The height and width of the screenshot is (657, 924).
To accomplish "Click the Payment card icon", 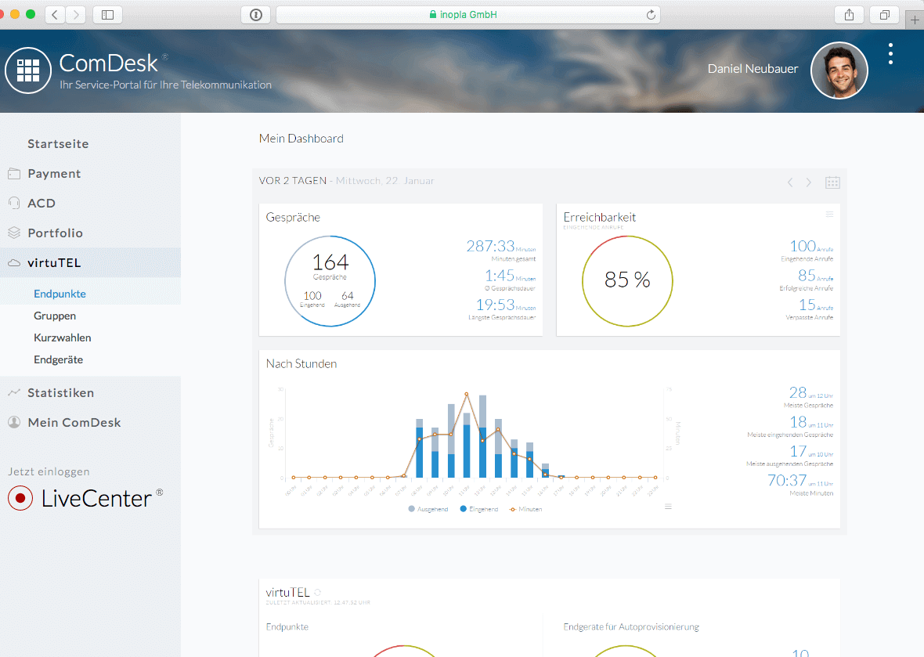I will click(x=14, y=174).
